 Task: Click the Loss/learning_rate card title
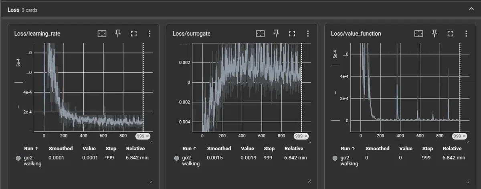(37, 34)
